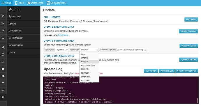Choose 'none' in hardware list
The image size is (201, 106).
[89, 54]
